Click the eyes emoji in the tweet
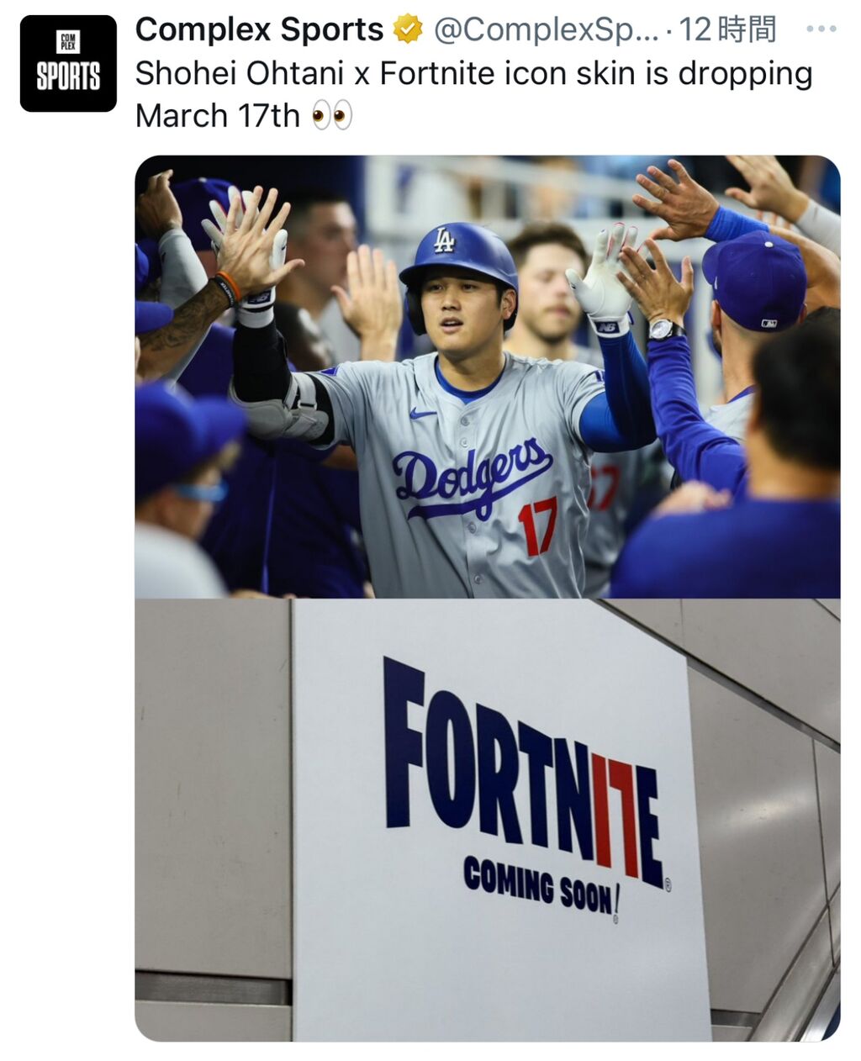Image resolution: width=861 pixels, height=1061 pixels. (331, 116)
